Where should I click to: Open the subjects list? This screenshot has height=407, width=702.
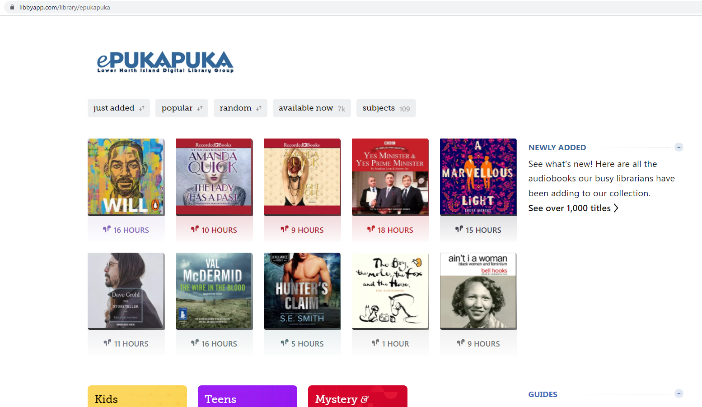386,108
